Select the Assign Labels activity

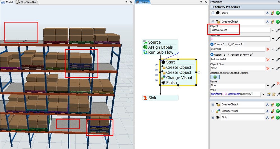click(160, 47)
